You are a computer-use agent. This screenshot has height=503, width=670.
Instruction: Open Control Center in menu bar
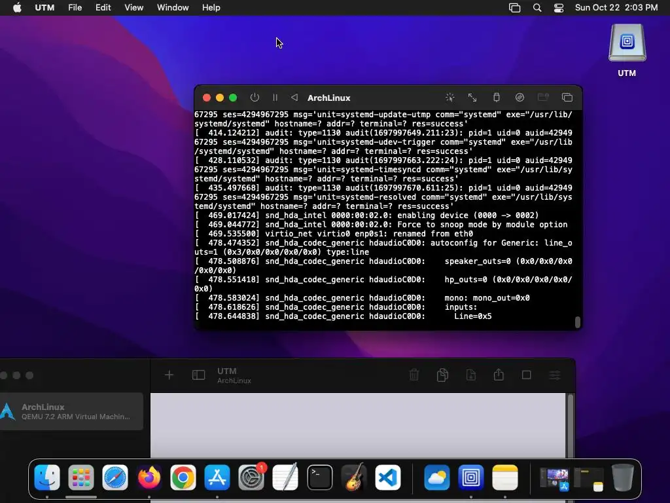point(559,8)
